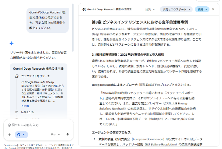Click the ウェブサイトをリサーチ step label
The height and width of the screenshot is (149, 222).
36,76
